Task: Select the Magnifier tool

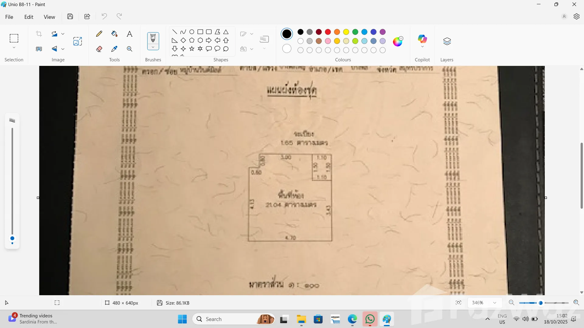Action: (x=130, y=49)
